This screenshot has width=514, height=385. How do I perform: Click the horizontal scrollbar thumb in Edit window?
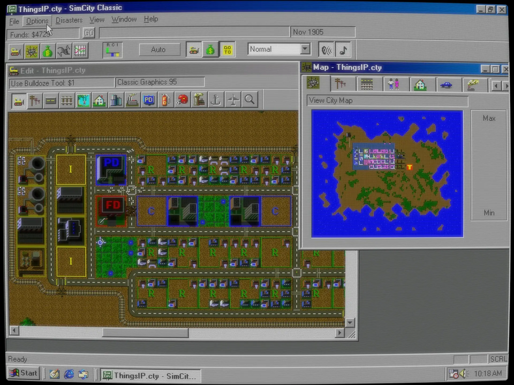click(x=146, y=333)
